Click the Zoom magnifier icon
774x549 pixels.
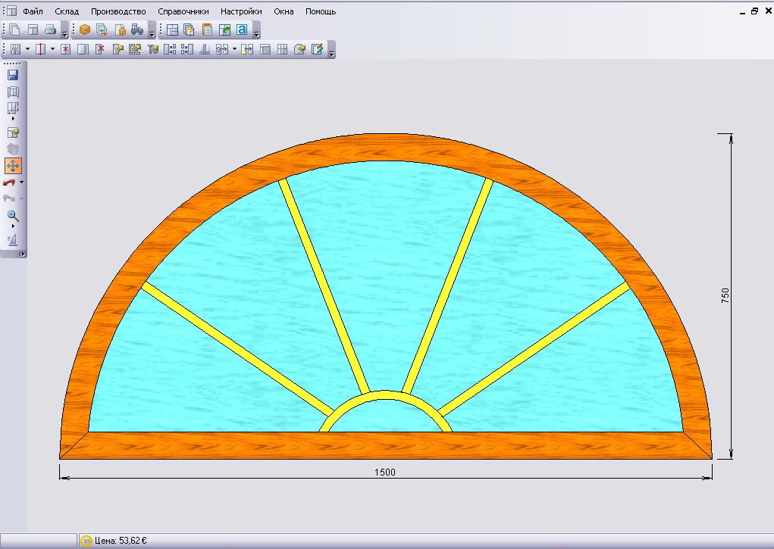click(x=13, y=216)
